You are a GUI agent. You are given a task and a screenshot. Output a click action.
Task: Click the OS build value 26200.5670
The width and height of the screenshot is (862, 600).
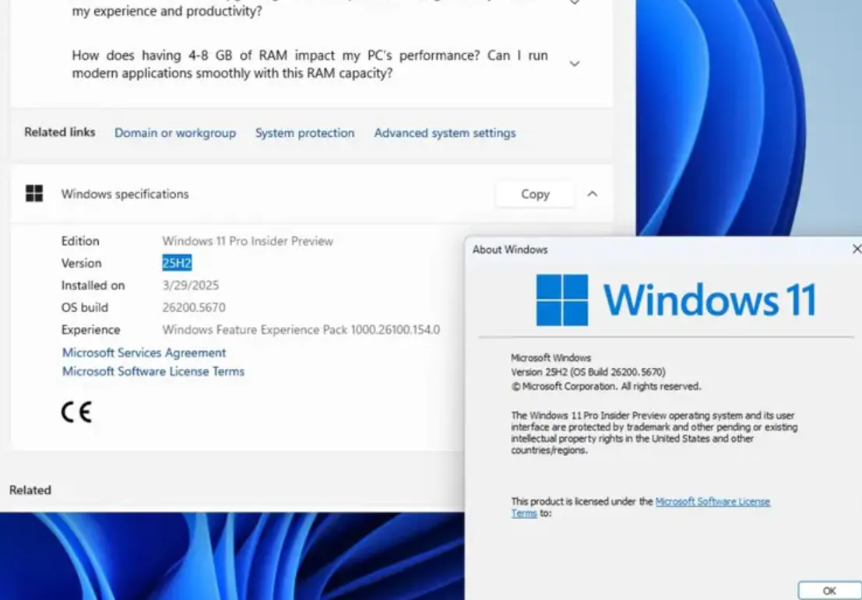(194, 307)
